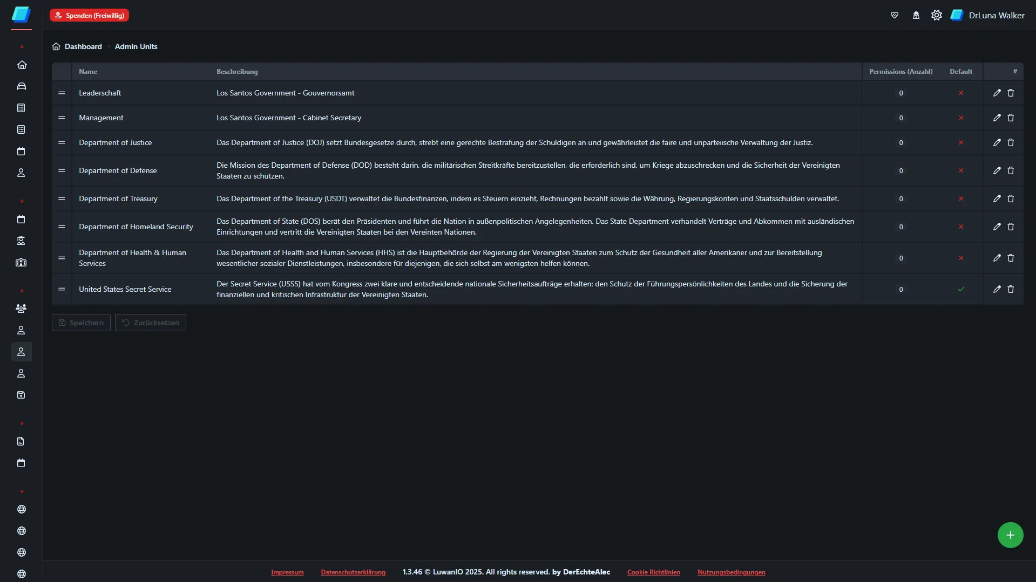Open the vehicle icon in sidebar
1036x582 pixels.
(22, 86)
